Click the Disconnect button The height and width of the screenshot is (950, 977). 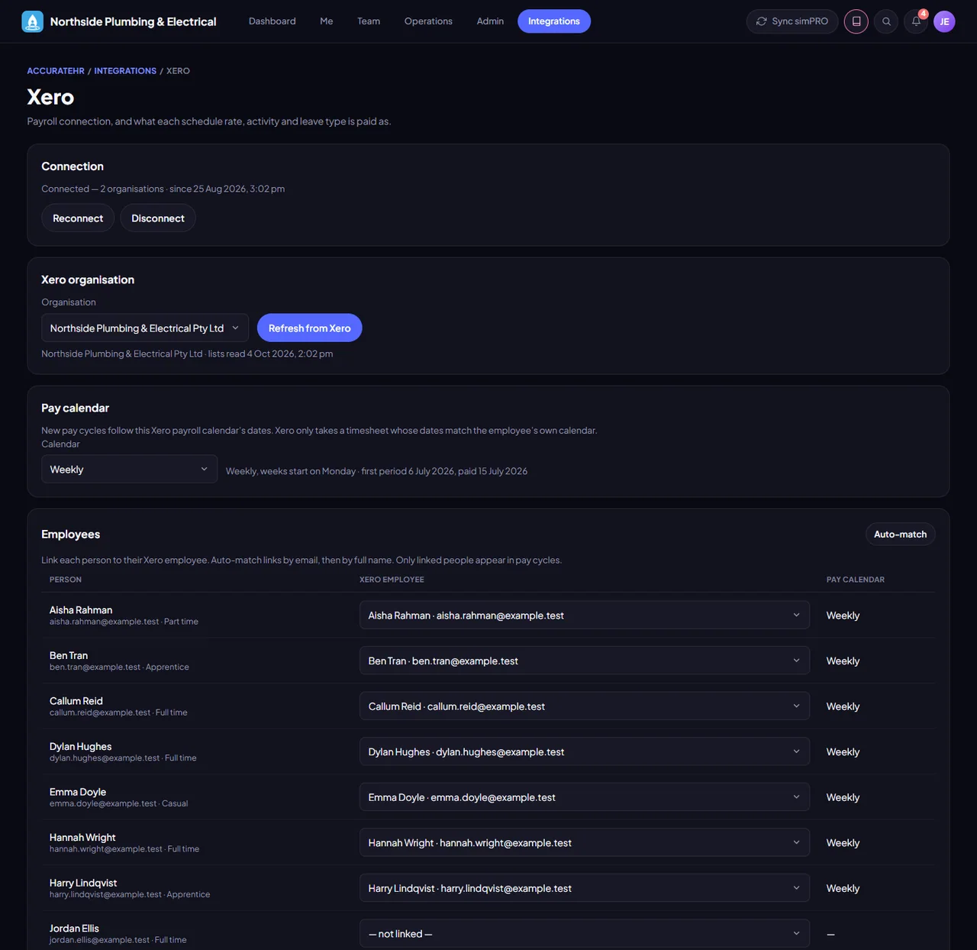point(158,218)
